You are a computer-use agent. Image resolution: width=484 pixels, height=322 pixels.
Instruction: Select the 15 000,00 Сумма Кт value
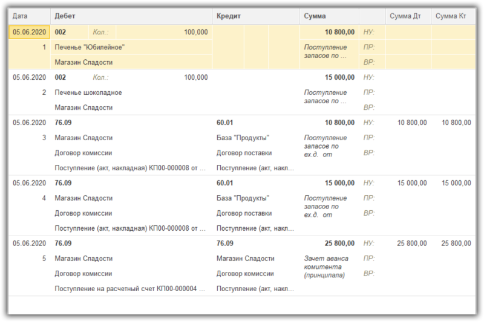456,183
